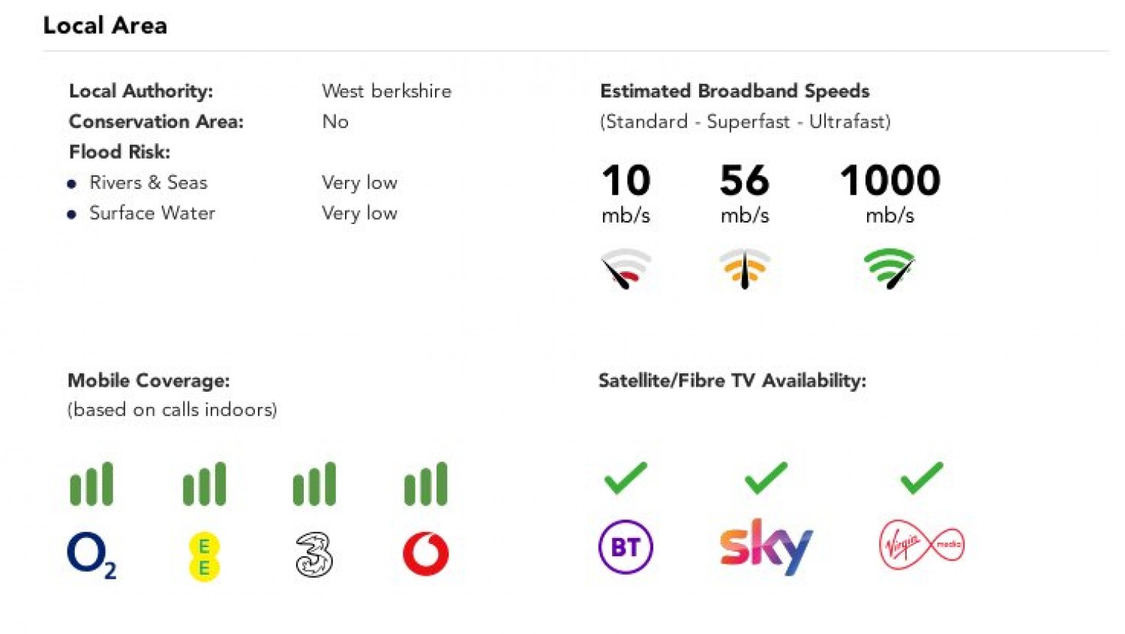Click the Local Area section heading
Viewport: 1125px width, 634px height.
click(105, 25)
